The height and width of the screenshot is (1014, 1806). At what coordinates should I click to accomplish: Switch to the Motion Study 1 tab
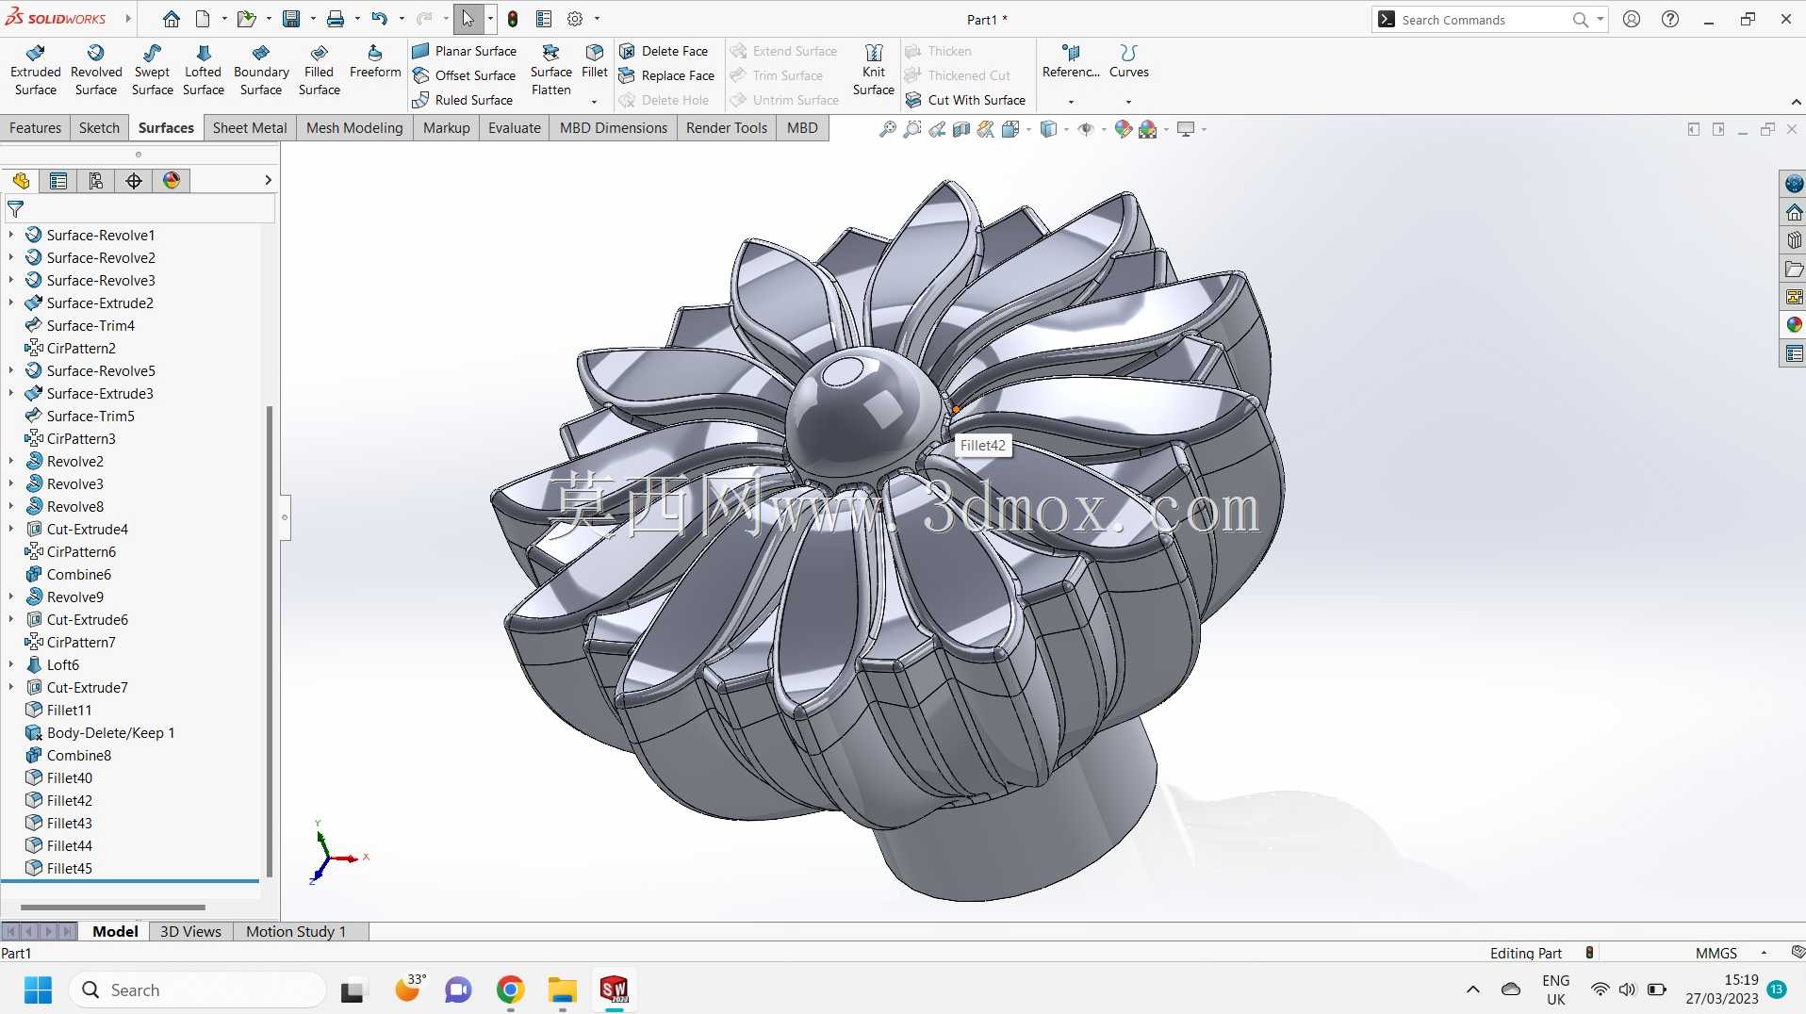pos(296,931)
